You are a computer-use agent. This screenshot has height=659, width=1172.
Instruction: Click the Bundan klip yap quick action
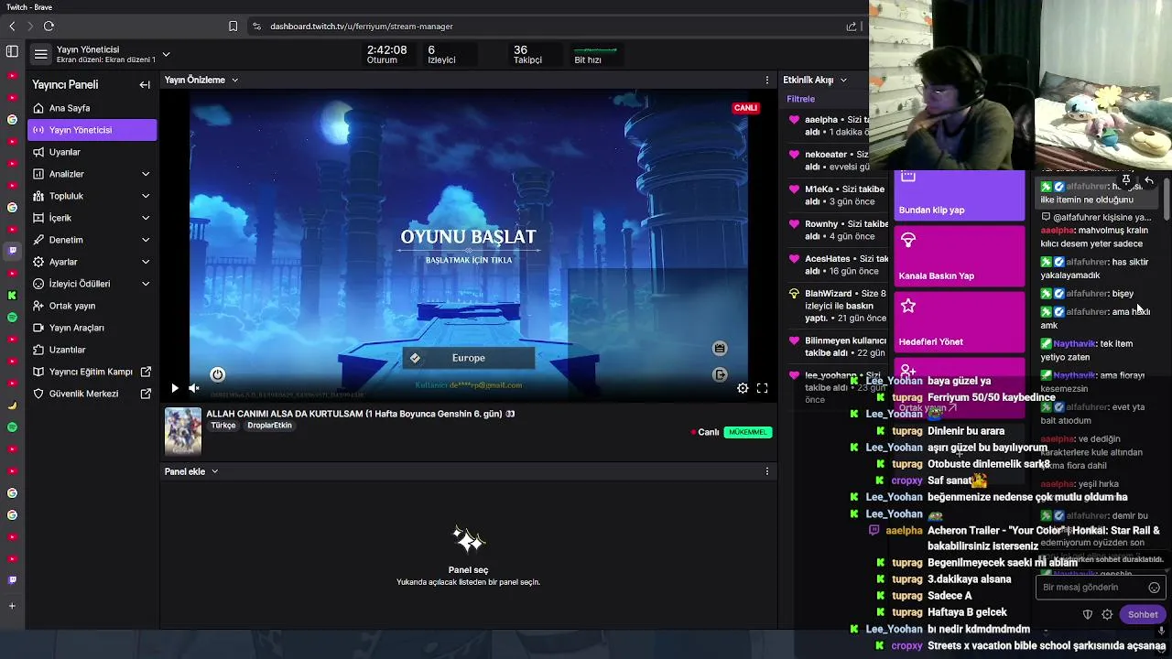959,196
